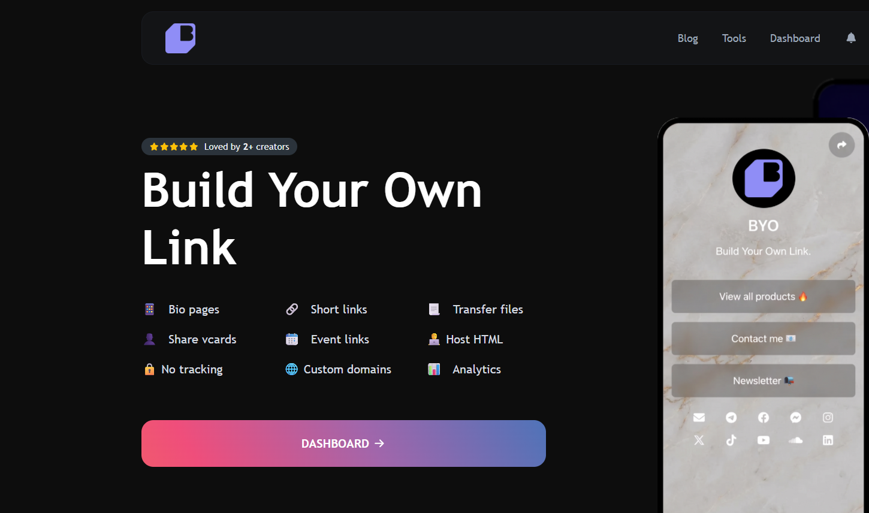The width and height of the screenshot is (869, 513).
Task: Open the Newsletter link
Action: (x=763, y=381)
